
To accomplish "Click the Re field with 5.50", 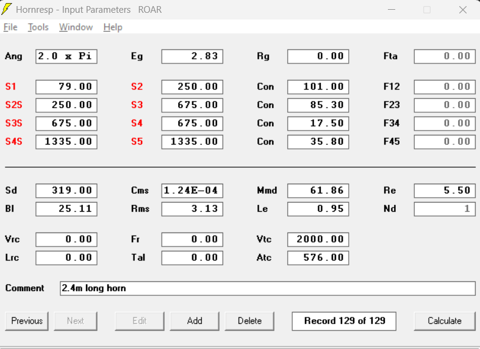I will (445, 191).
